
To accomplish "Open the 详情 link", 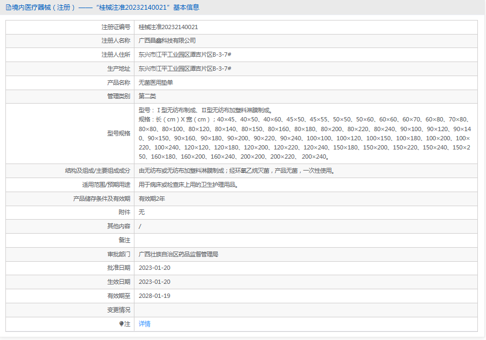I will point(144,324).
